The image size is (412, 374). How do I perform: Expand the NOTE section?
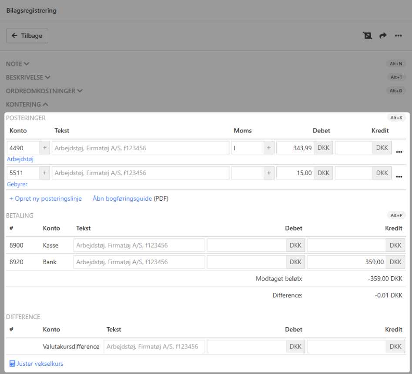[x=17, y=64]
